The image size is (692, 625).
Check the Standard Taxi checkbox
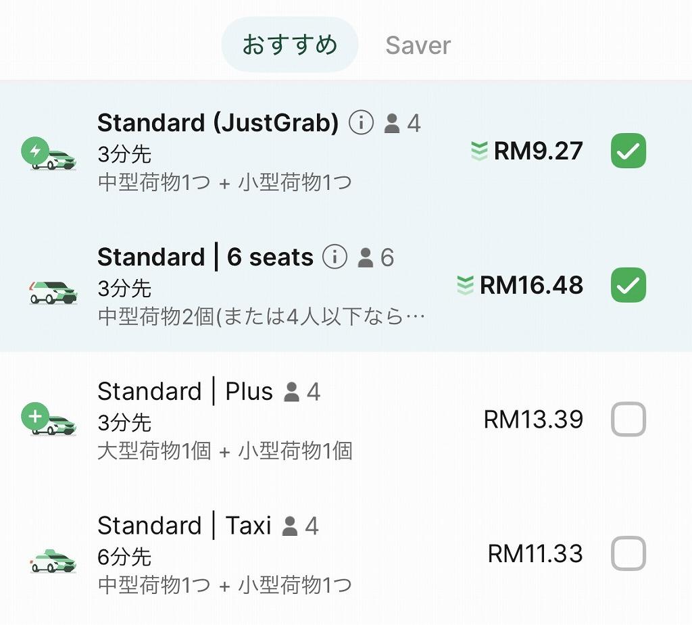coord(628,554)
